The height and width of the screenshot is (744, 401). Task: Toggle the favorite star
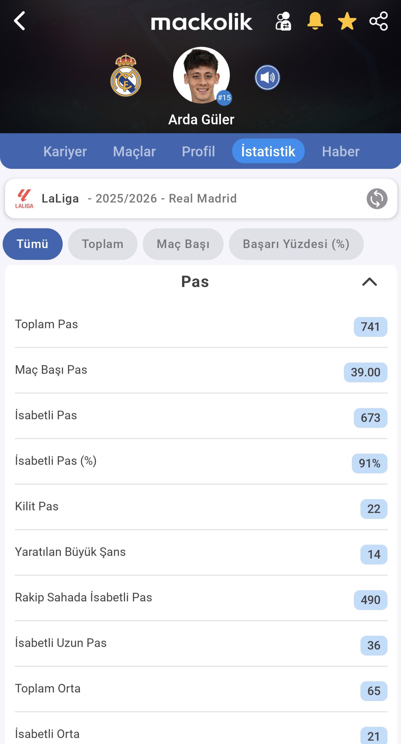347,21
